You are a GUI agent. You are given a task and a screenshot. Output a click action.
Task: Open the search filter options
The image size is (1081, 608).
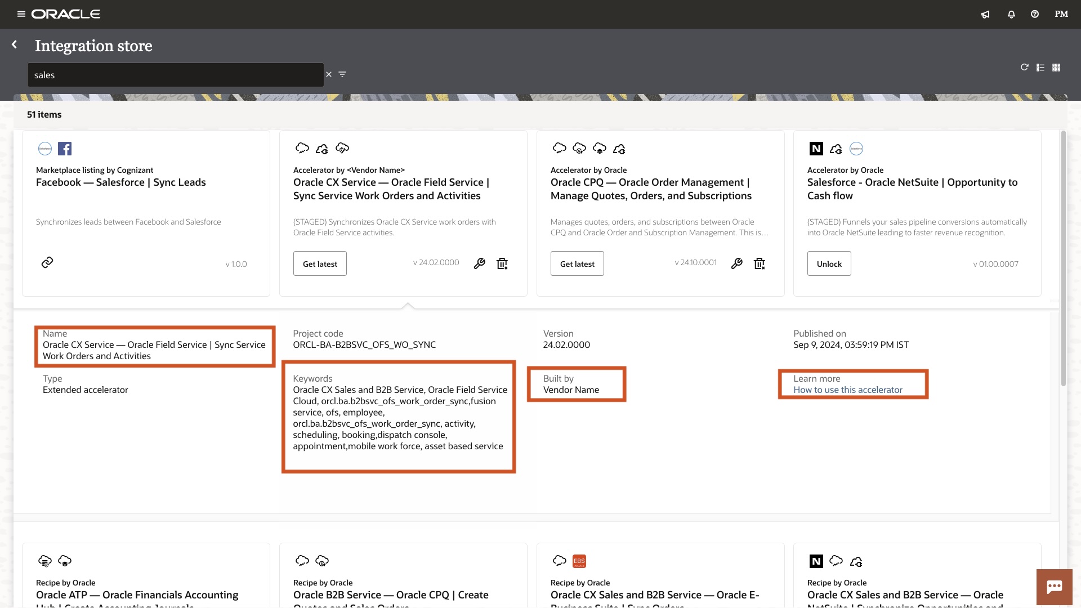point(342,74)
